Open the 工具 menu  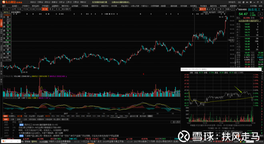click(69, 2)
